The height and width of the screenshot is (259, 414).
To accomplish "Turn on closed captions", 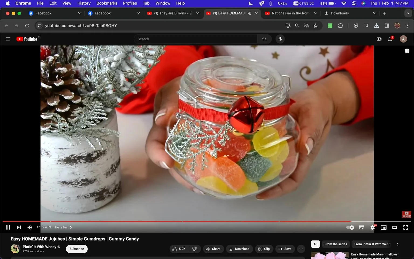I will pyautogui.click(x=361, y=227).
